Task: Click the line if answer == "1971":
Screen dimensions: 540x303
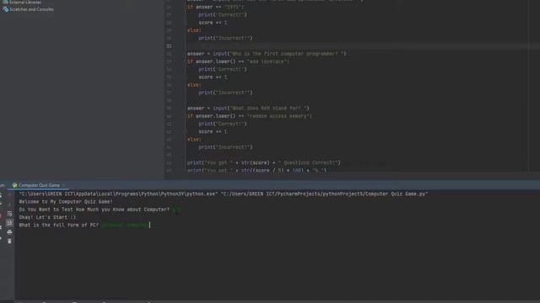Action: point(215,7)
